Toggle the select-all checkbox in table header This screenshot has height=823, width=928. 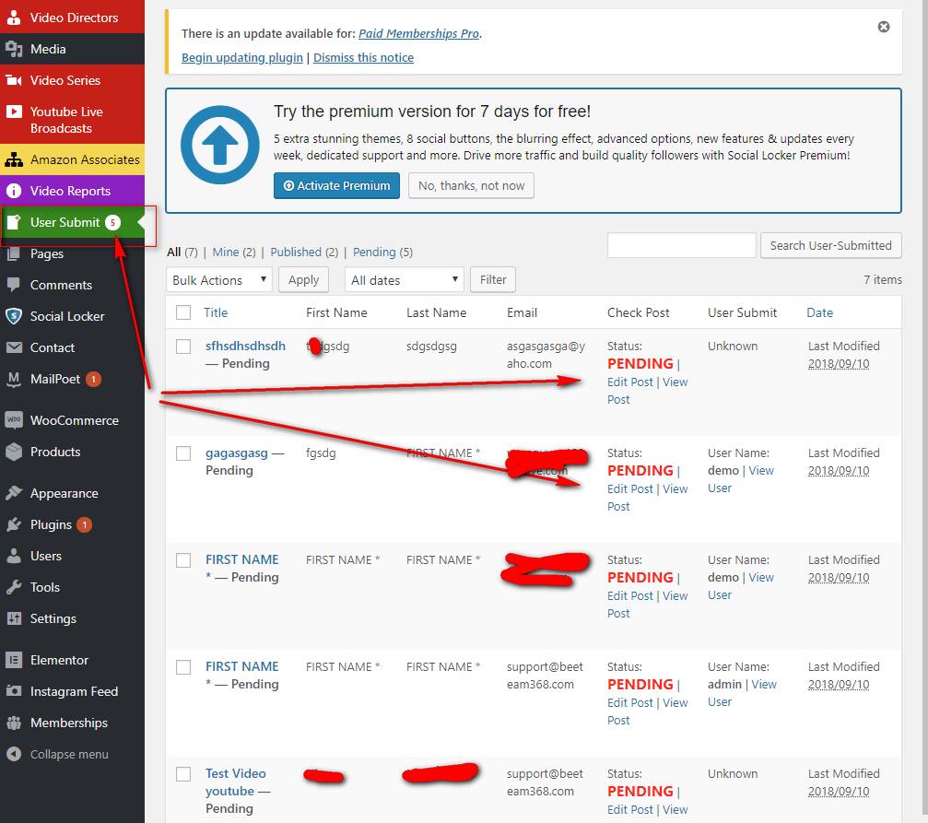pos(183,312)
